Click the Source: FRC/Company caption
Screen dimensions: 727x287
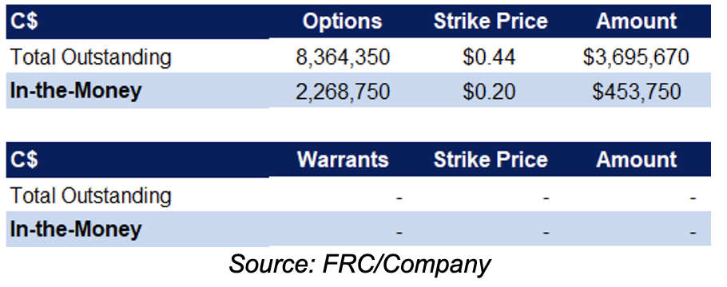click(360, 265)
